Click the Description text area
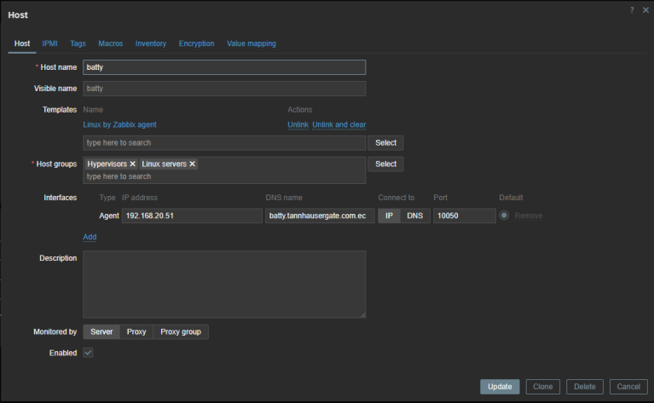The image size is (654, 403). coord(224,284)
